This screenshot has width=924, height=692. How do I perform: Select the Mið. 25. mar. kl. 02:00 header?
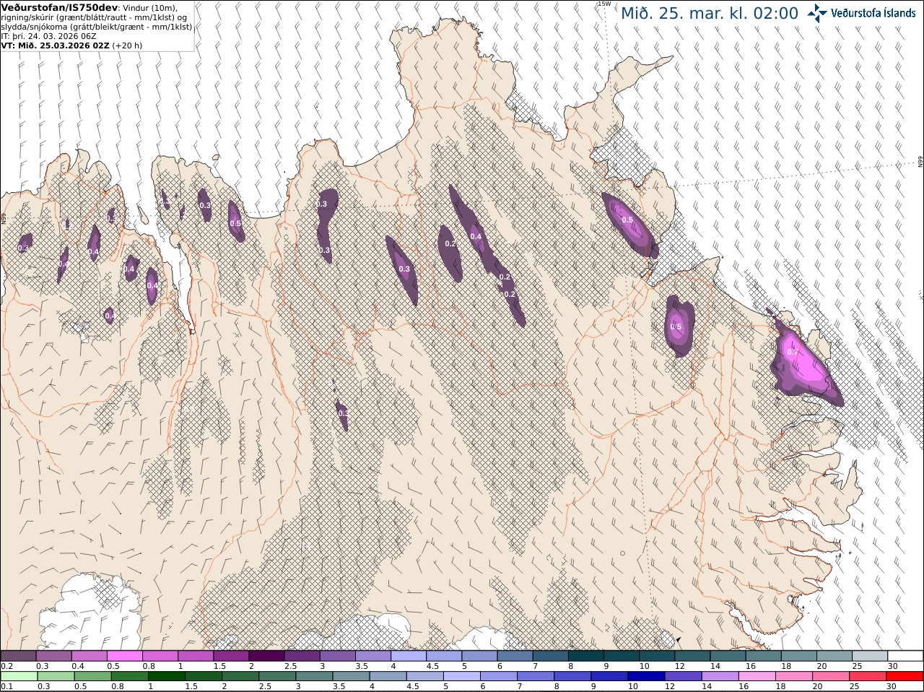[710, 13]
